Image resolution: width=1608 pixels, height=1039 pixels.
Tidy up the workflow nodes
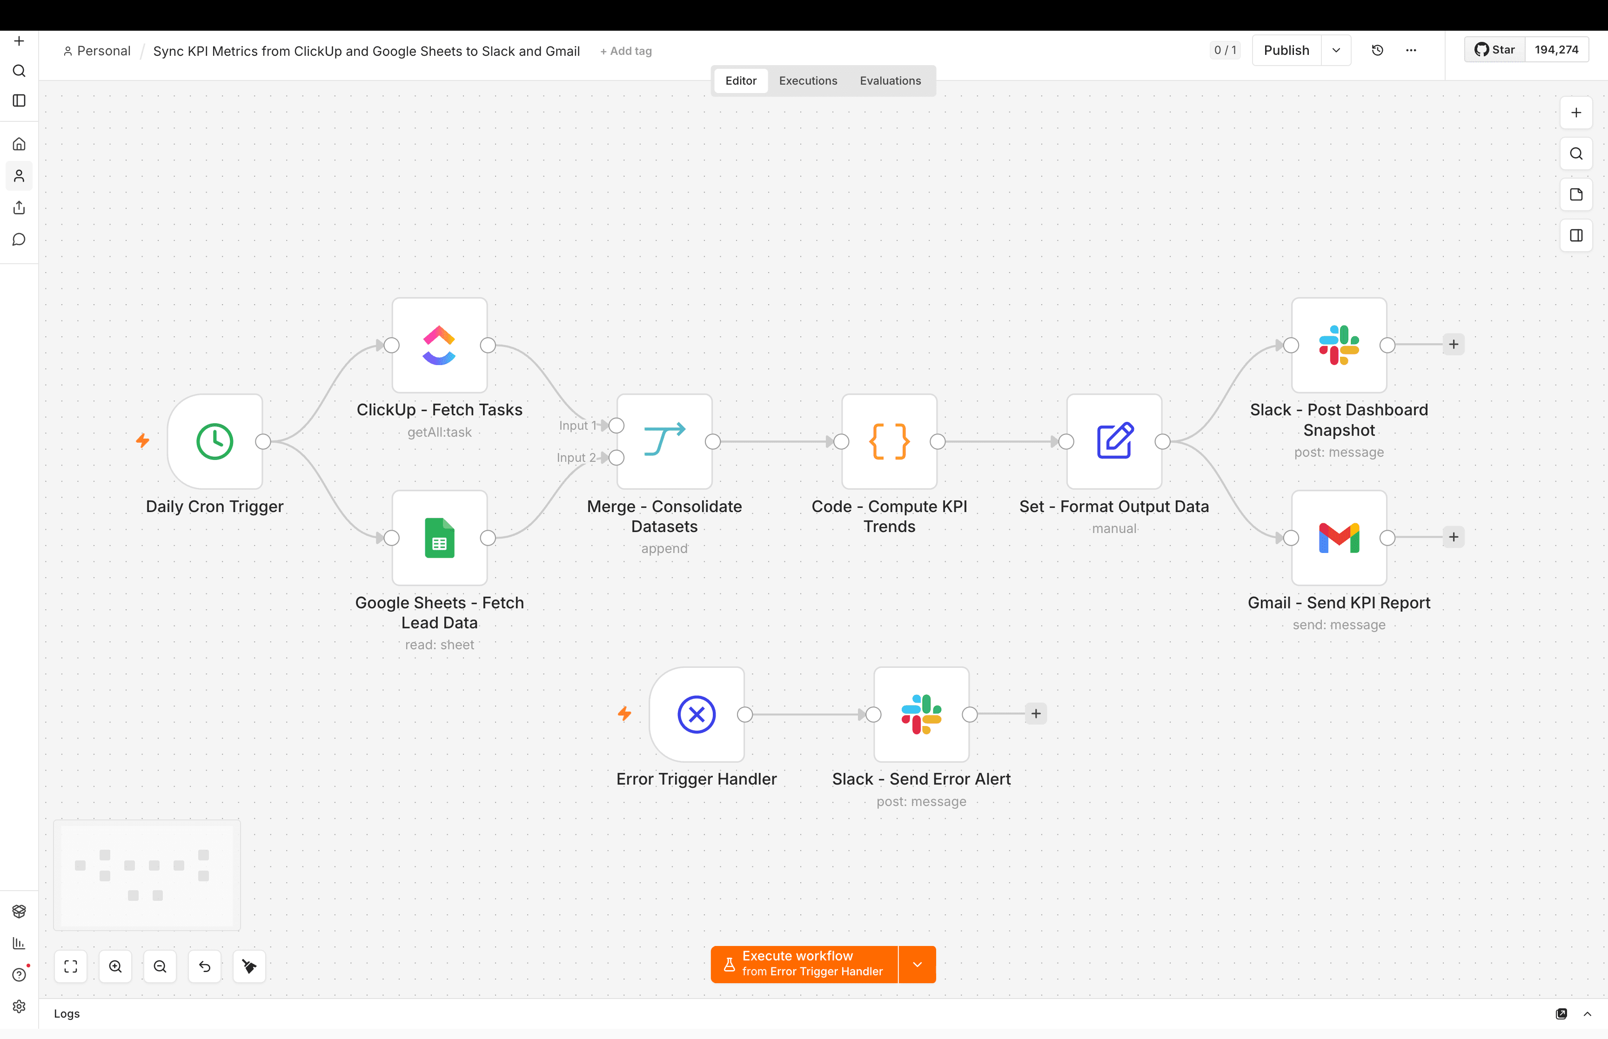(x=249, y=966)
